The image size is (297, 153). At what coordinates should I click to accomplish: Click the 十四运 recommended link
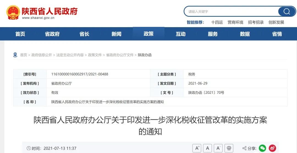point(217,22)
